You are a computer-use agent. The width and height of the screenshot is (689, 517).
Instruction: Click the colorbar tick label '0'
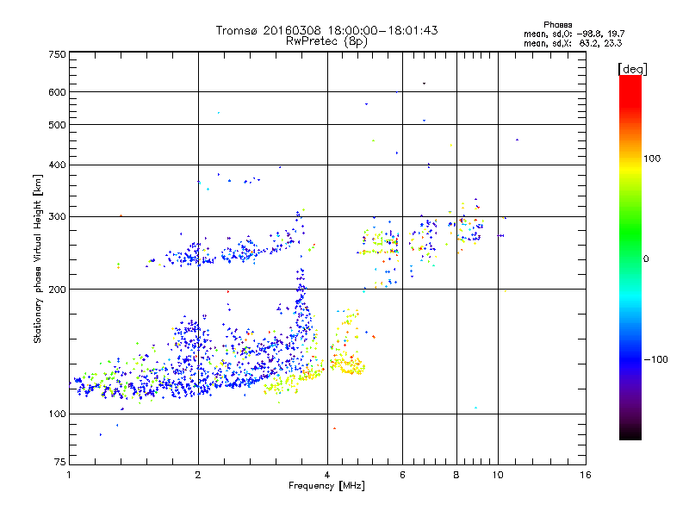pos(646,259)
